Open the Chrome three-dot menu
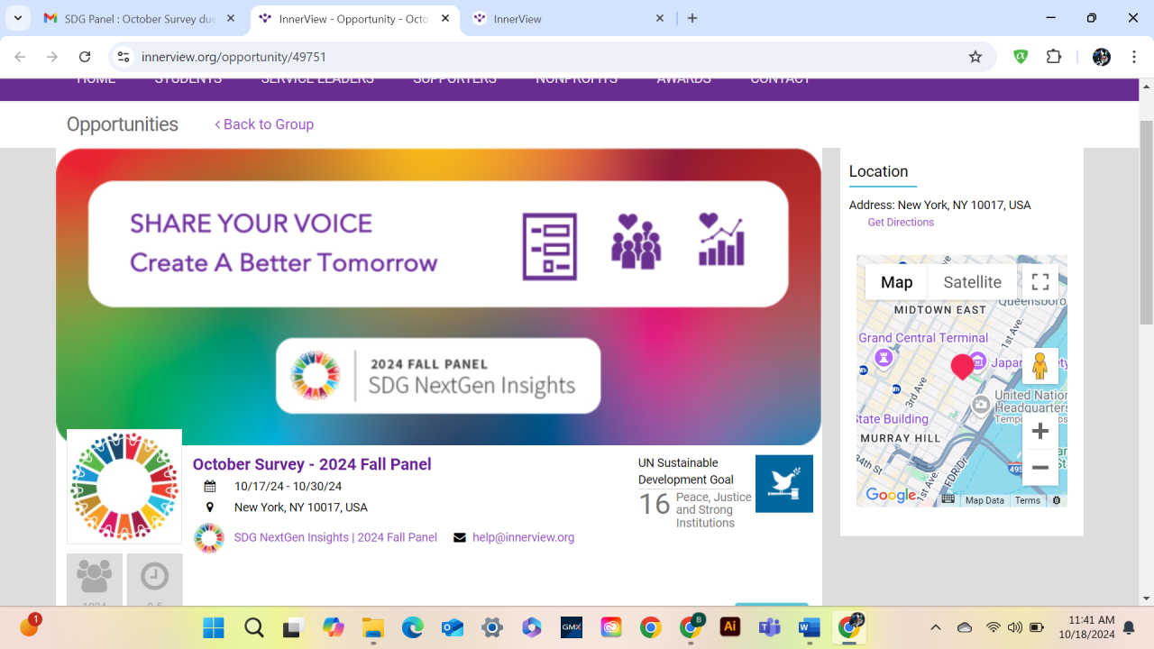 (x=1132, y=57)
